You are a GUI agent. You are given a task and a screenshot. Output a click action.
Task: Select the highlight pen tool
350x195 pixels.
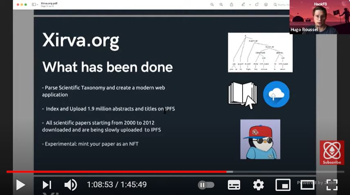243,4
